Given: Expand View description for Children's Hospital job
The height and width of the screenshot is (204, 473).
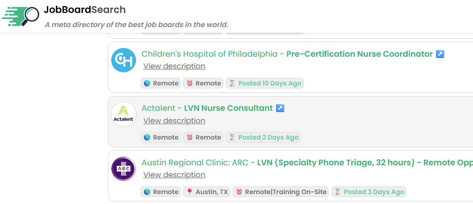Looking at the screenshot, I should (174, 66).
